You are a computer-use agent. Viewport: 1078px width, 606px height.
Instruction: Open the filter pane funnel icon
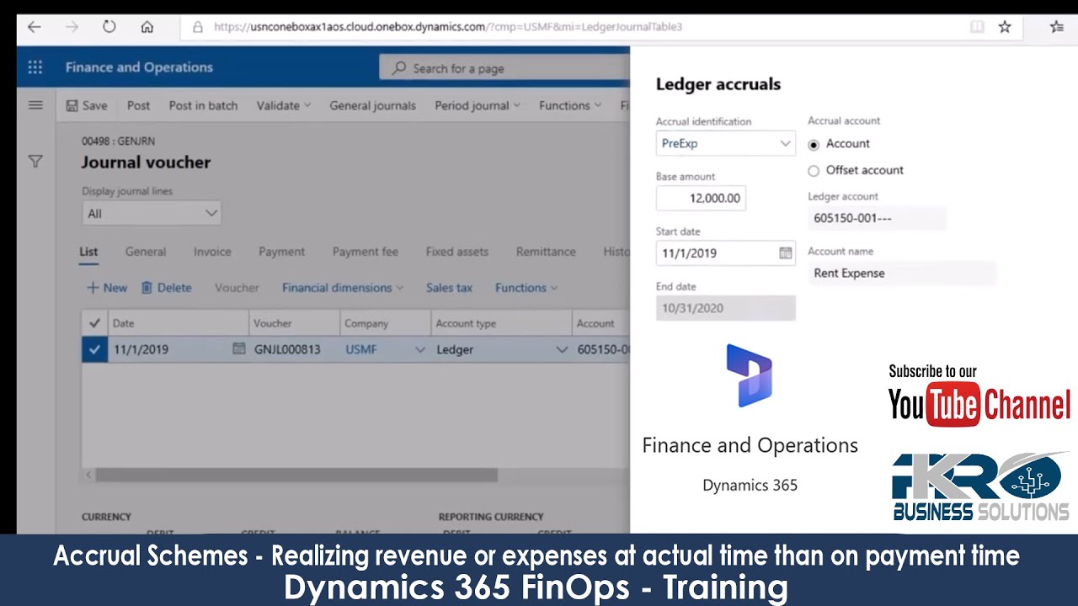(x=35, y=161)
